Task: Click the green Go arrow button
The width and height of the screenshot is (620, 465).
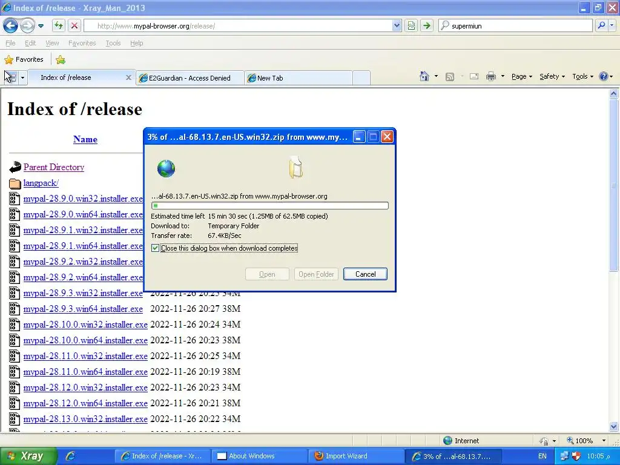Action: [427, 25]
